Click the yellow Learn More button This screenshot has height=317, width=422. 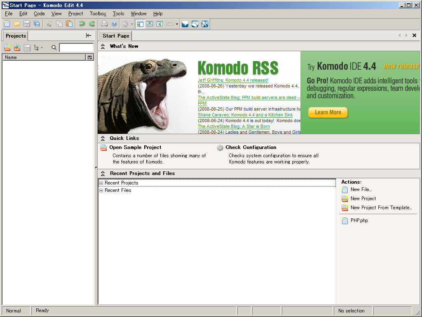tap(328, 112)
